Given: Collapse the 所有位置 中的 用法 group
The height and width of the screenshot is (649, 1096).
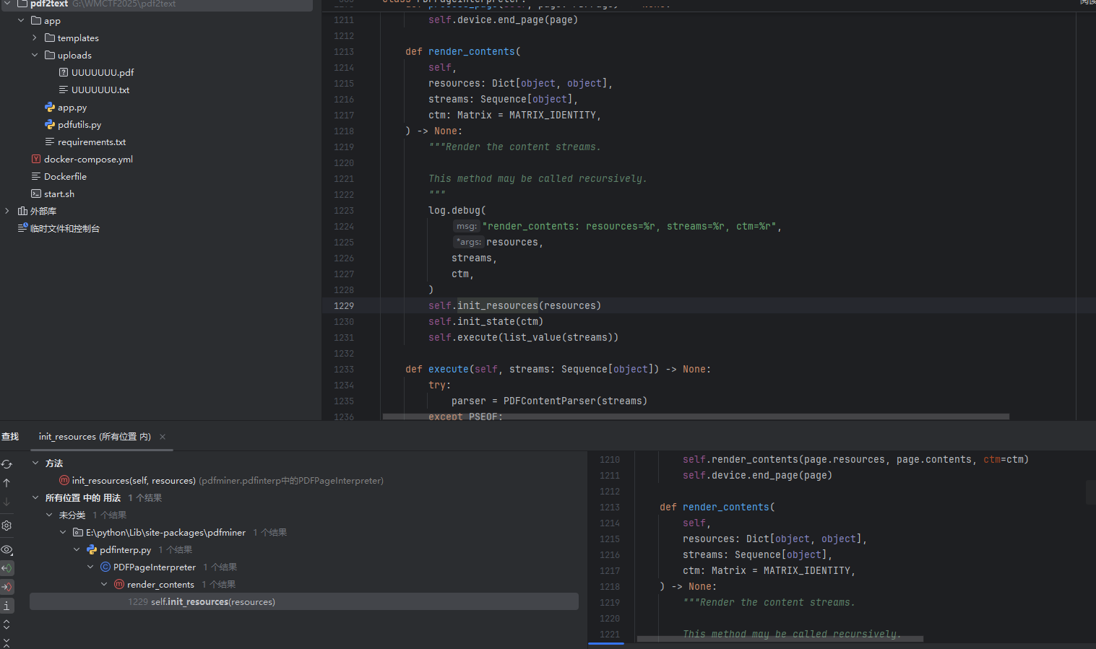Looking at the screenshot, I should [35, 497].
